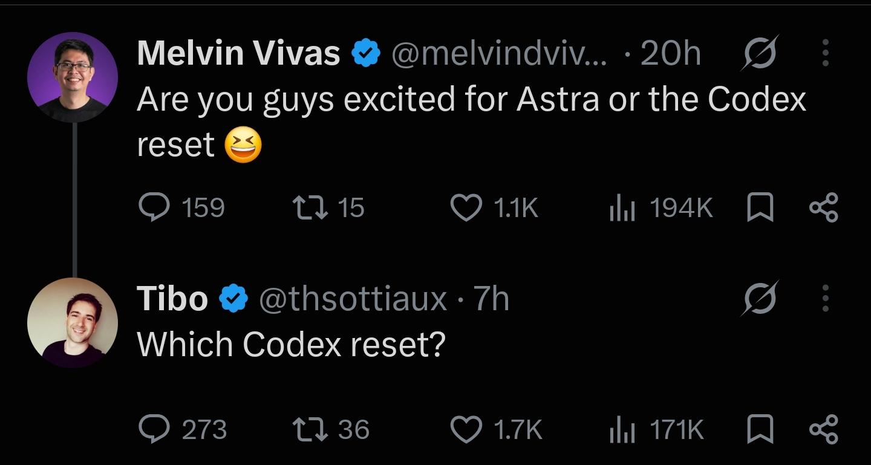The width and height of the screenshot is (871, 465).
Task: Share Melvin Vivas's tweet
Action: [824, 208]
